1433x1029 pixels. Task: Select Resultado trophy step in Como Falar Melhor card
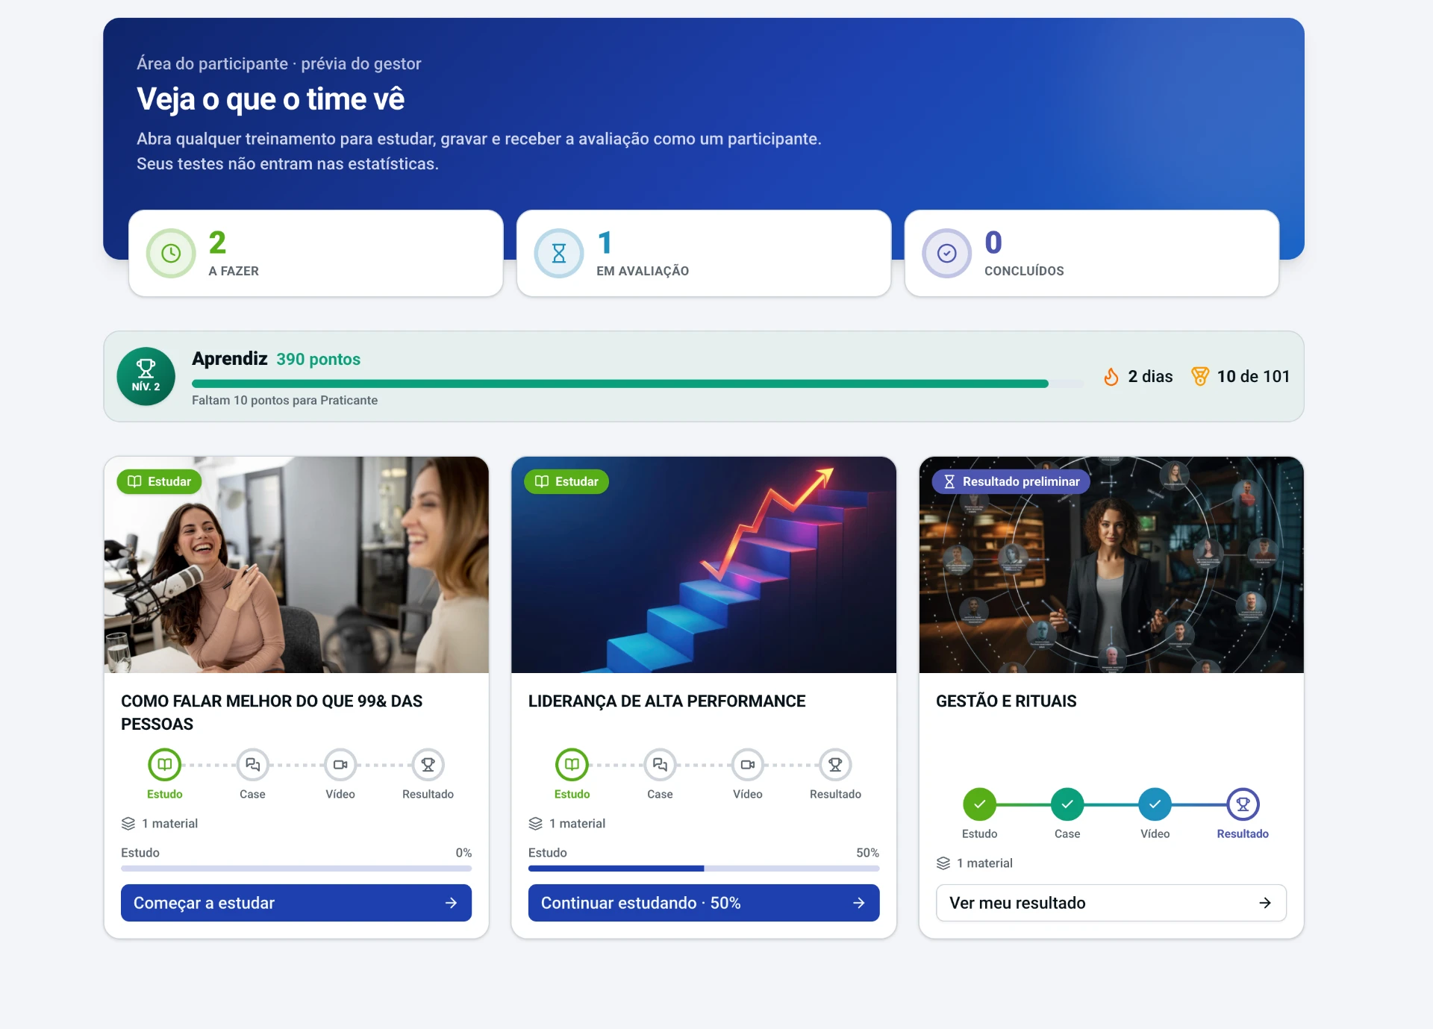pyautogui.click(x=428, y=765)
